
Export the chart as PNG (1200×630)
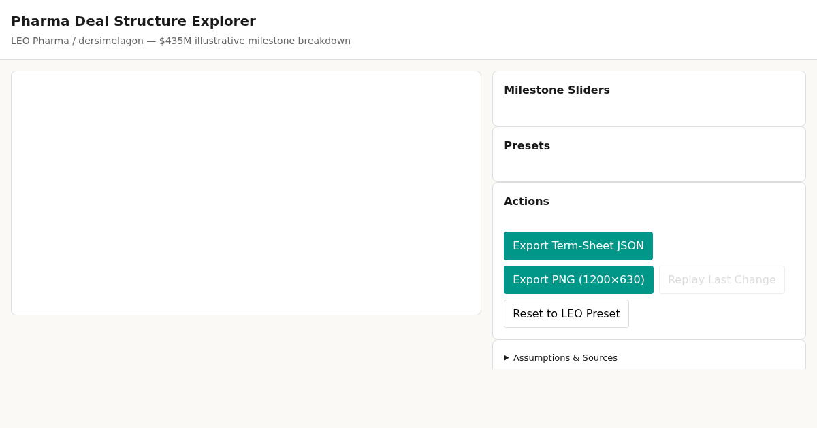point(579,280)
